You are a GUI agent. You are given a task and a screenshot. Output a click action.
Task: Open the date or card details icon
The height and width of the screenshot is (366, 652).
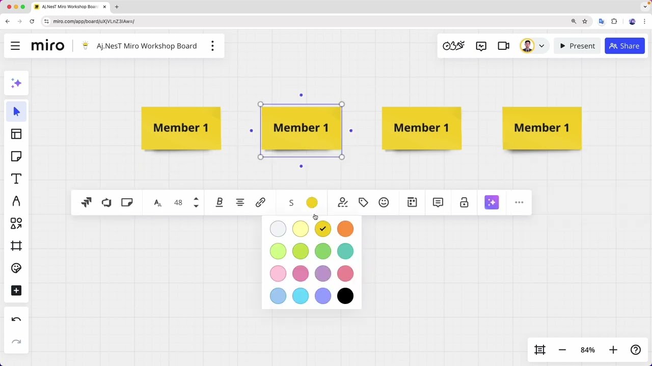412,202
